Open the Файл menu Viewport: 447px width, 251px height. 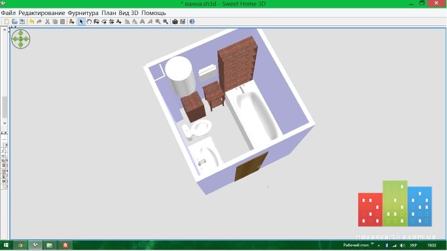pos(9,13)
